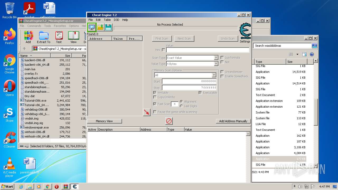Click the Next Scan button
338x190 pixels.
184,39
